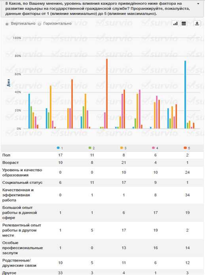Toggle legend series 2 green marker

point(90,148)
